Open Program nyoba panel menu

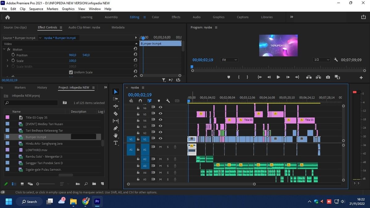pyautogui.click(x=216, y=27)
